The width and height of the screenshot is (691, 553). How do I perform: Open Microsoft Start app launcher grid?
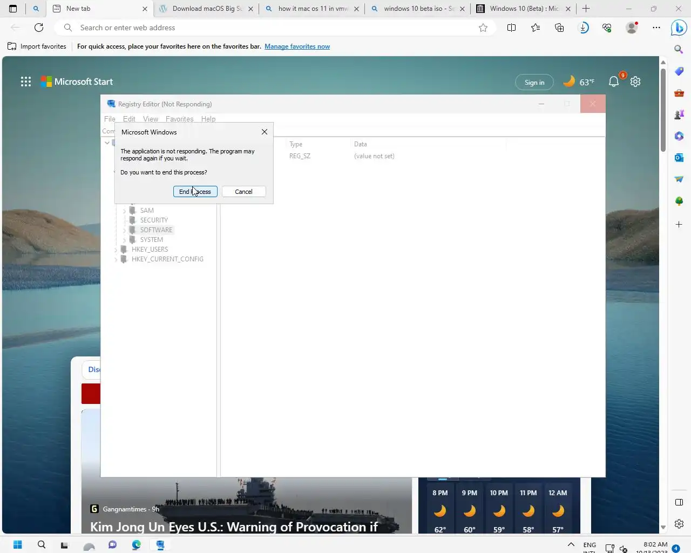26,82
